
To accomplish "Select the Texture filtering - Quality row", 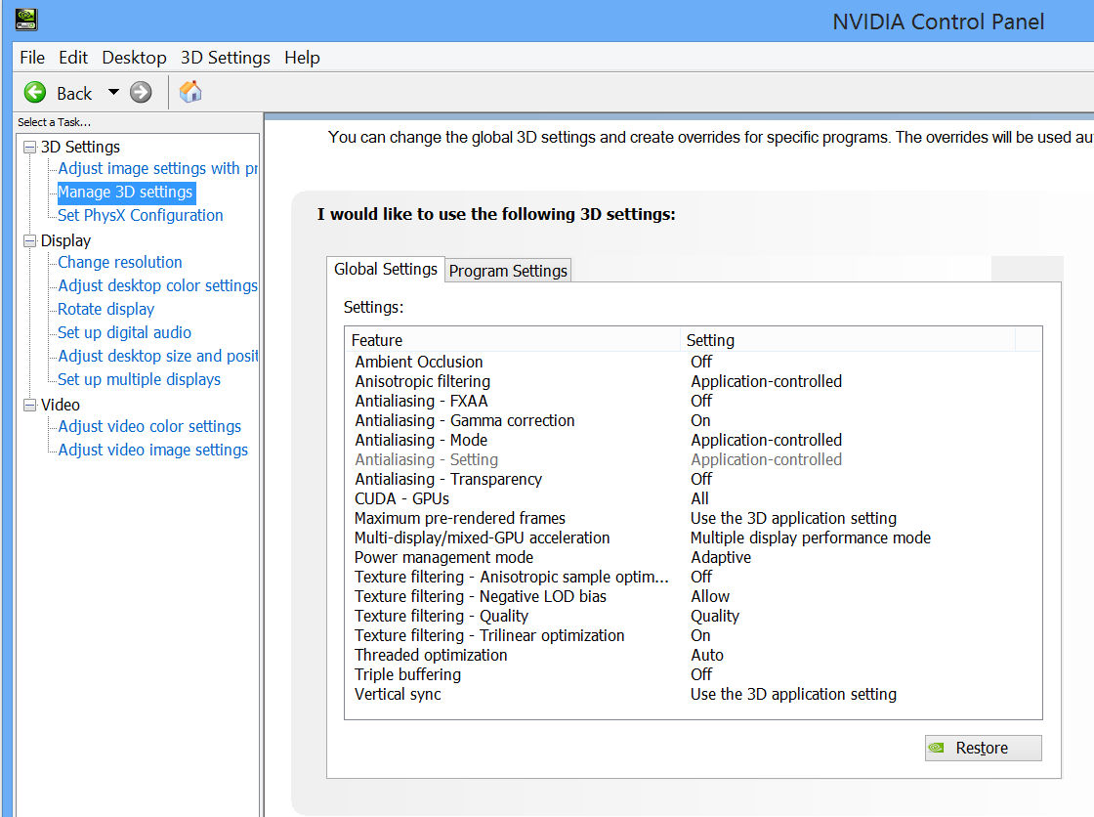I will point(693,616).
